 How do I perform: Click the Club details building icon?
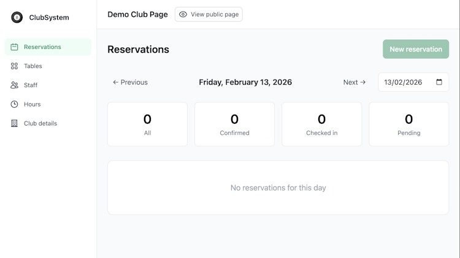[x=14, y=123]
